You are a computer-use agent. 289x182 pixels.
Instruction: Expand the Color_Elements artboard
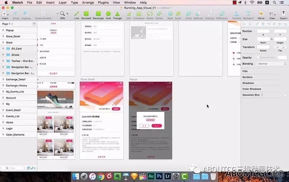coord(3,134)
